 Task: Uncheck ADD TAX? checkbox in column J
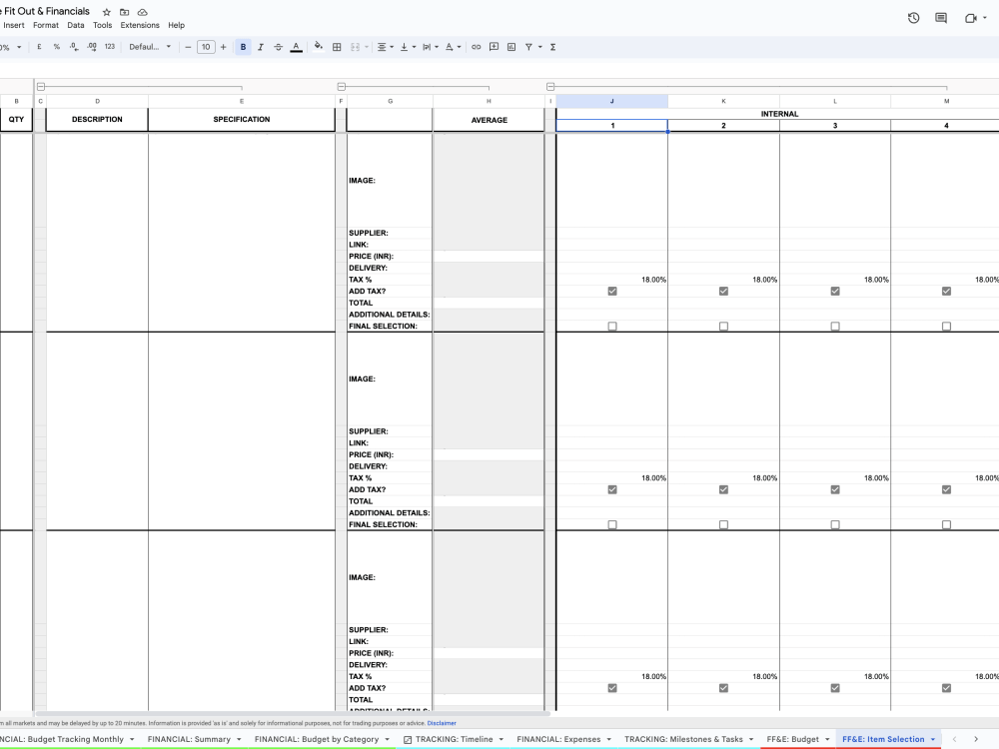612,291
